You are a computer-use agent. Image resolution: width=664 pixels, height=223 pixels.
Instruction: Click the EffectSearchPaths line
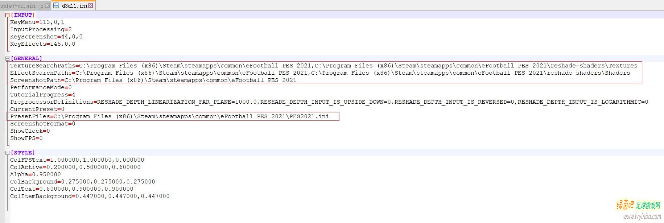(320, 73)
